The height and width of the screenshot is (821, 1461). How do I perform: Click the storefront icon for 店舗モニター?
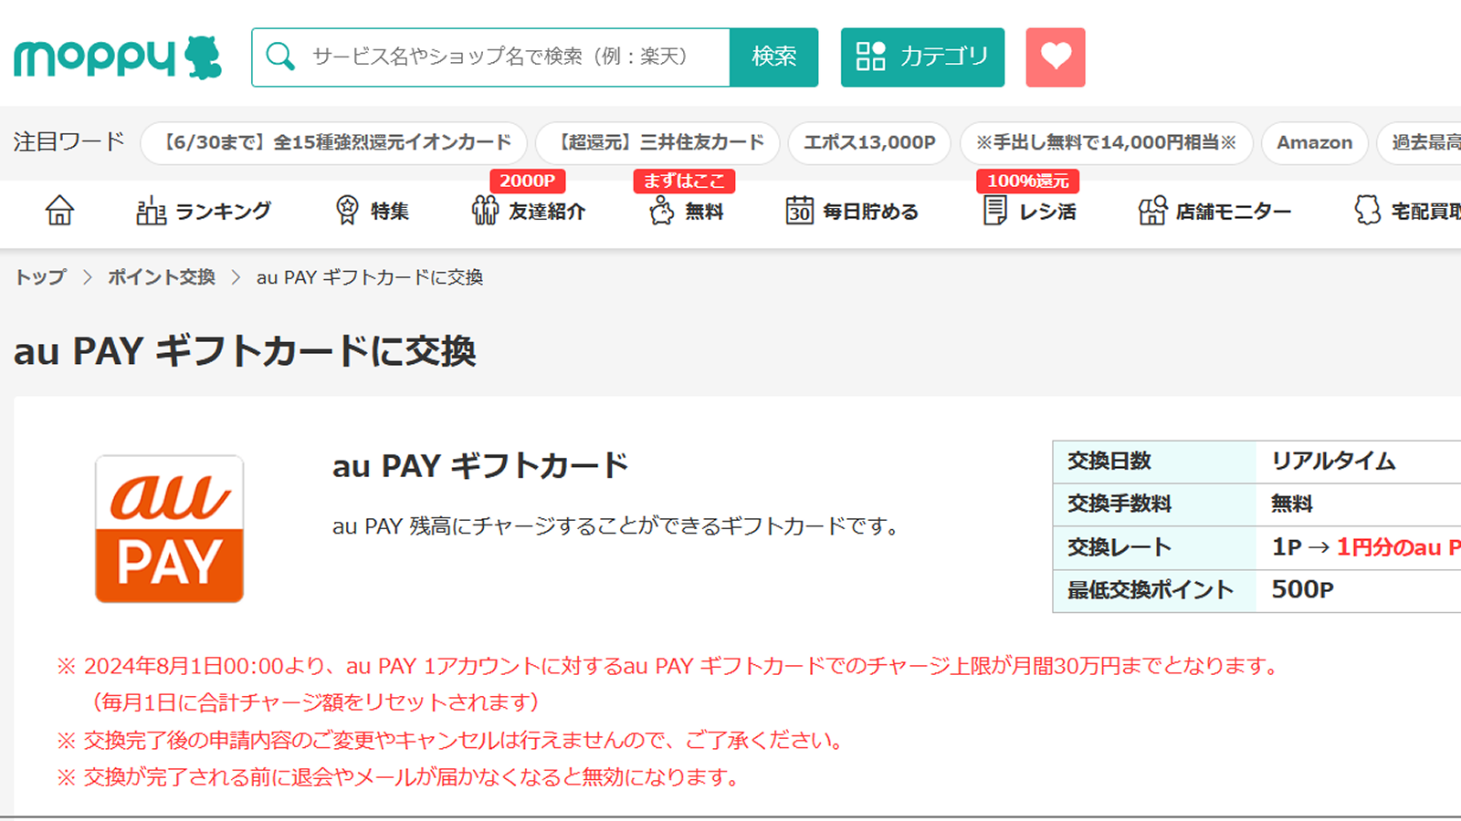(1151, 211)
